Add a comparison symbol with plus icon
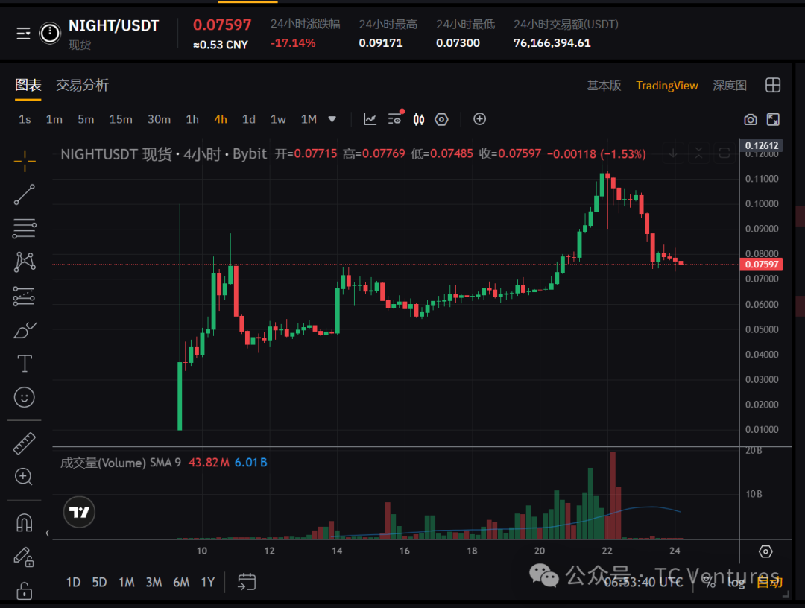This screenshot has height=608, width=805. click(x=479, y=119)
